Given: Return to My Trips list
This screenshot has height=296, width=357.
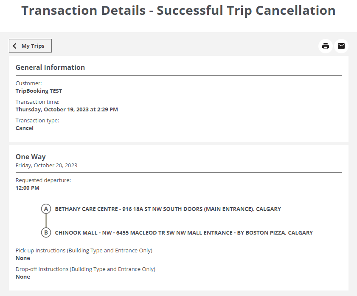Looking at the screenshot, I should tap(30, 46).
